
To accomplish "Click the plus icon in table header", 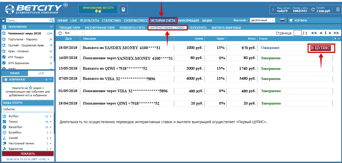I will click(x=336, y=39).
